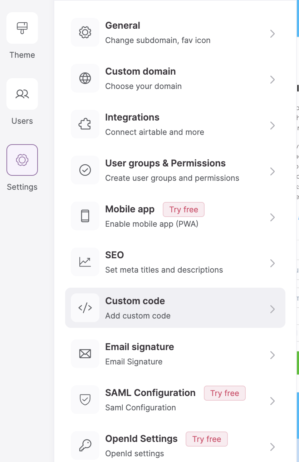
Task: Click the Email signature envelope icon
Action: pos(85,354)
